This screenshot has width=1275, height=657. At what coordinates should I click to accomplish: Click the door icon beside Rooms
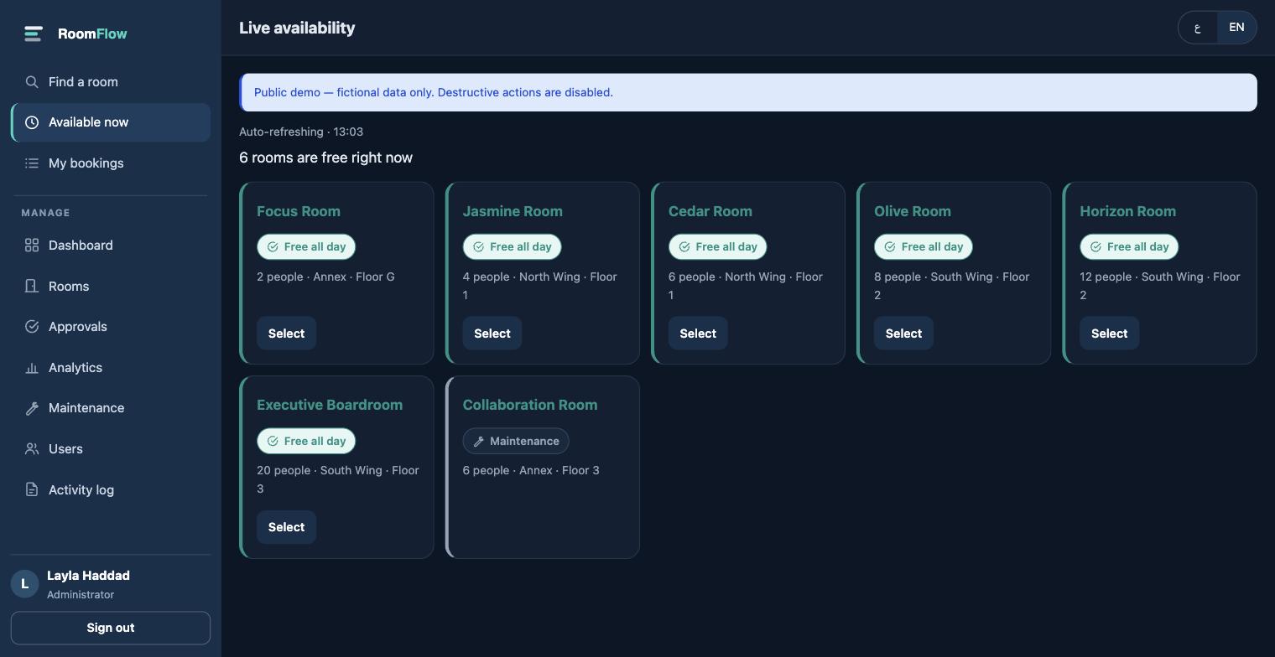(x=32, y=287)
